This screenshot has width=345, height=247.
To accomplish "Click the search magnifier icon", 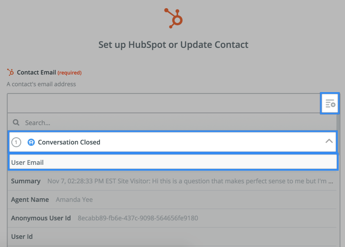I will 16,122.
